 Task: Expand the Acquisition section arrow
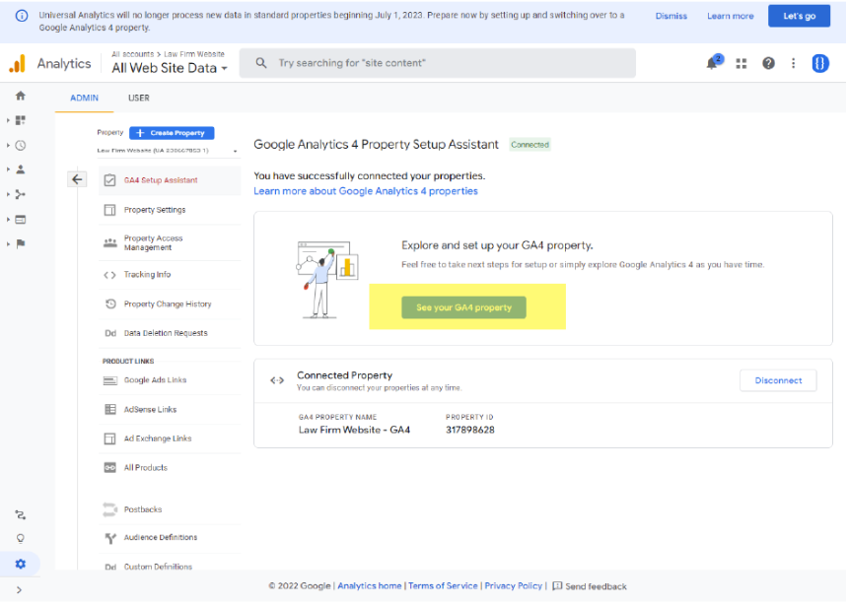8,194
